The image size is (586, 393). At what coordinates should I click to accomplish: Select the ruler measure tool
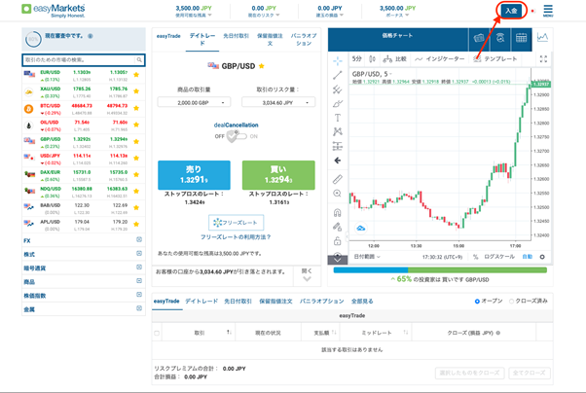(338, 179)
